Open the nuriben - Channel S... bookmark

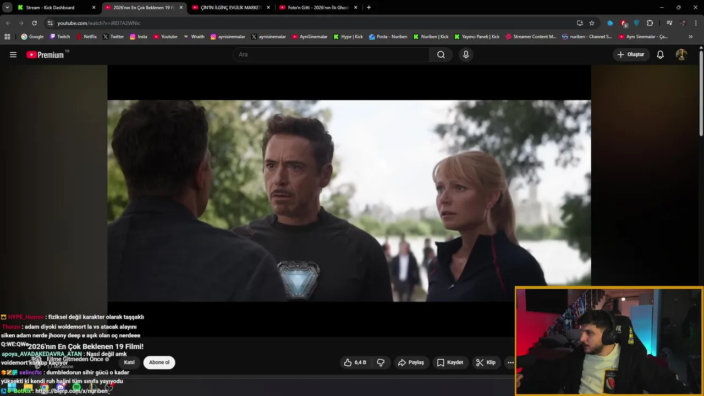pos(587,37)
